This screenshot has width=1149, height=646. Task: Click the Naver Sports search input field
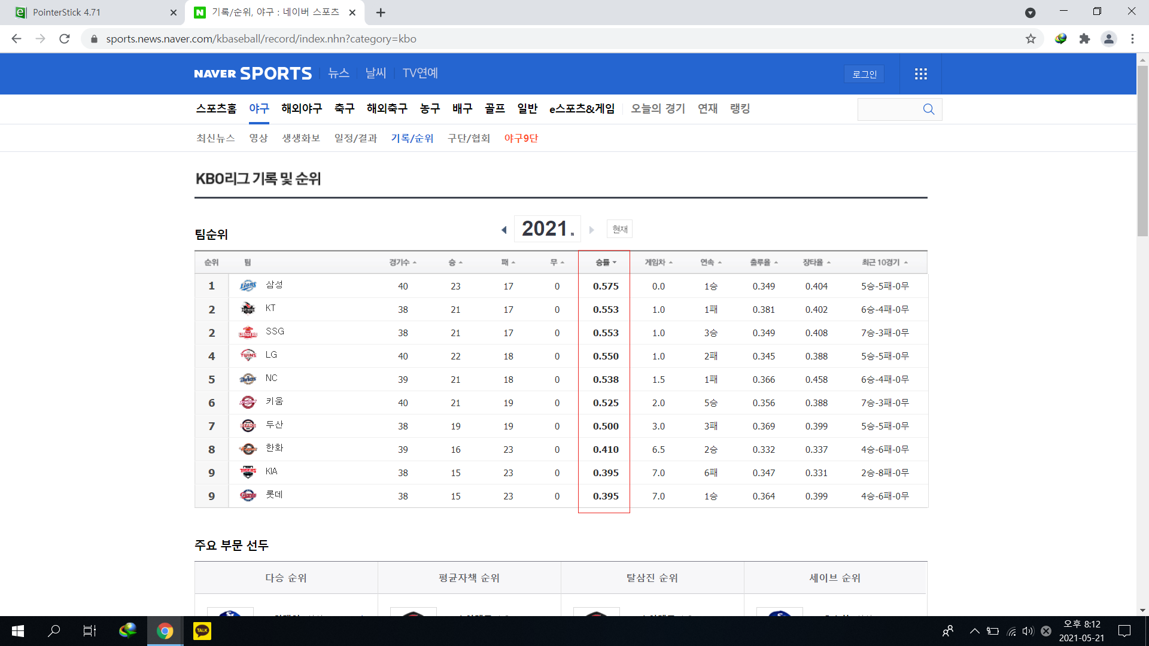point(889,109)
